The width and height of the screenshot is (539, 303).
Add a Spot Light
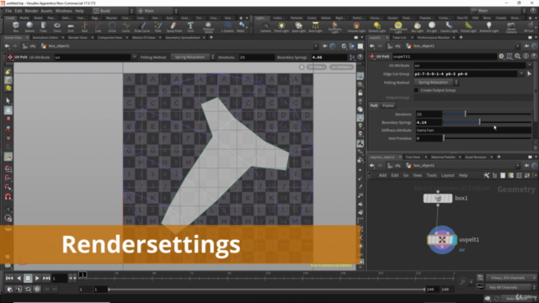[x=299, y=27]
